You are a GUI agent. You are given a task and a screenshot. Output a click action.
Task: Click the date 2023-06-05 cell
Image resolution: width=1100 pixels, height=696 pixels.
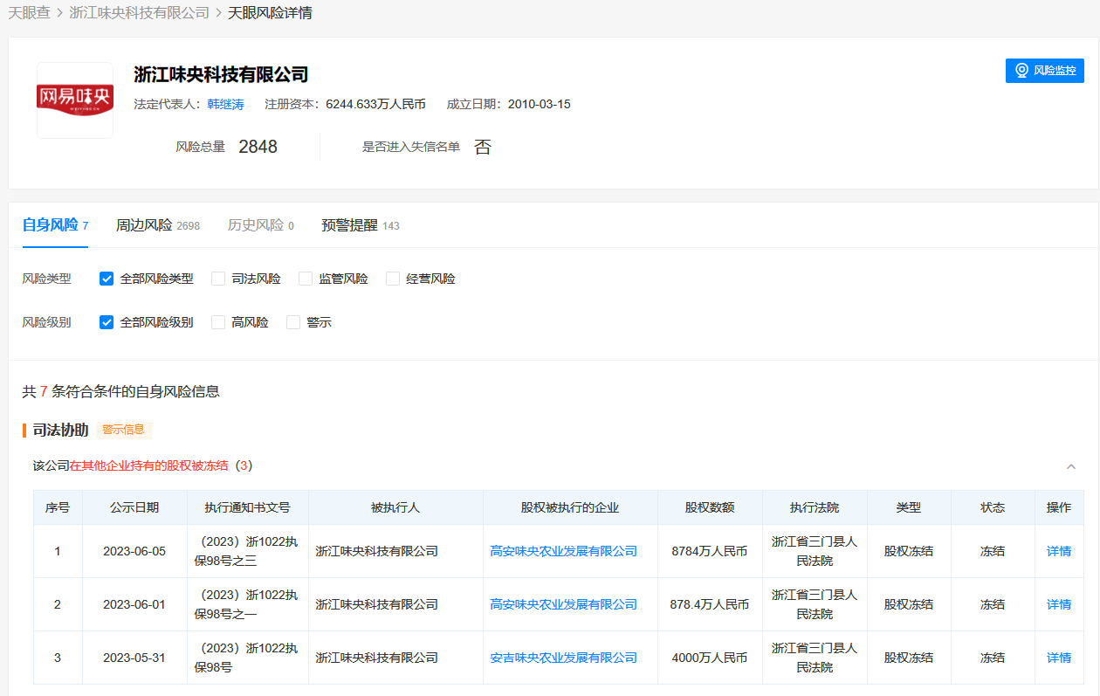pyautogui.click(x=134, y=551)
